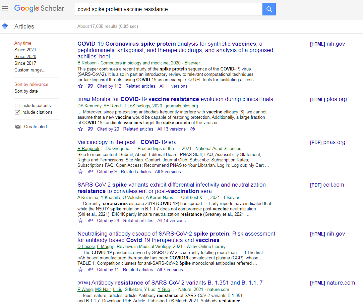Click the blue search magnifier button
The image size is (363, 302).
coord(269,9)
